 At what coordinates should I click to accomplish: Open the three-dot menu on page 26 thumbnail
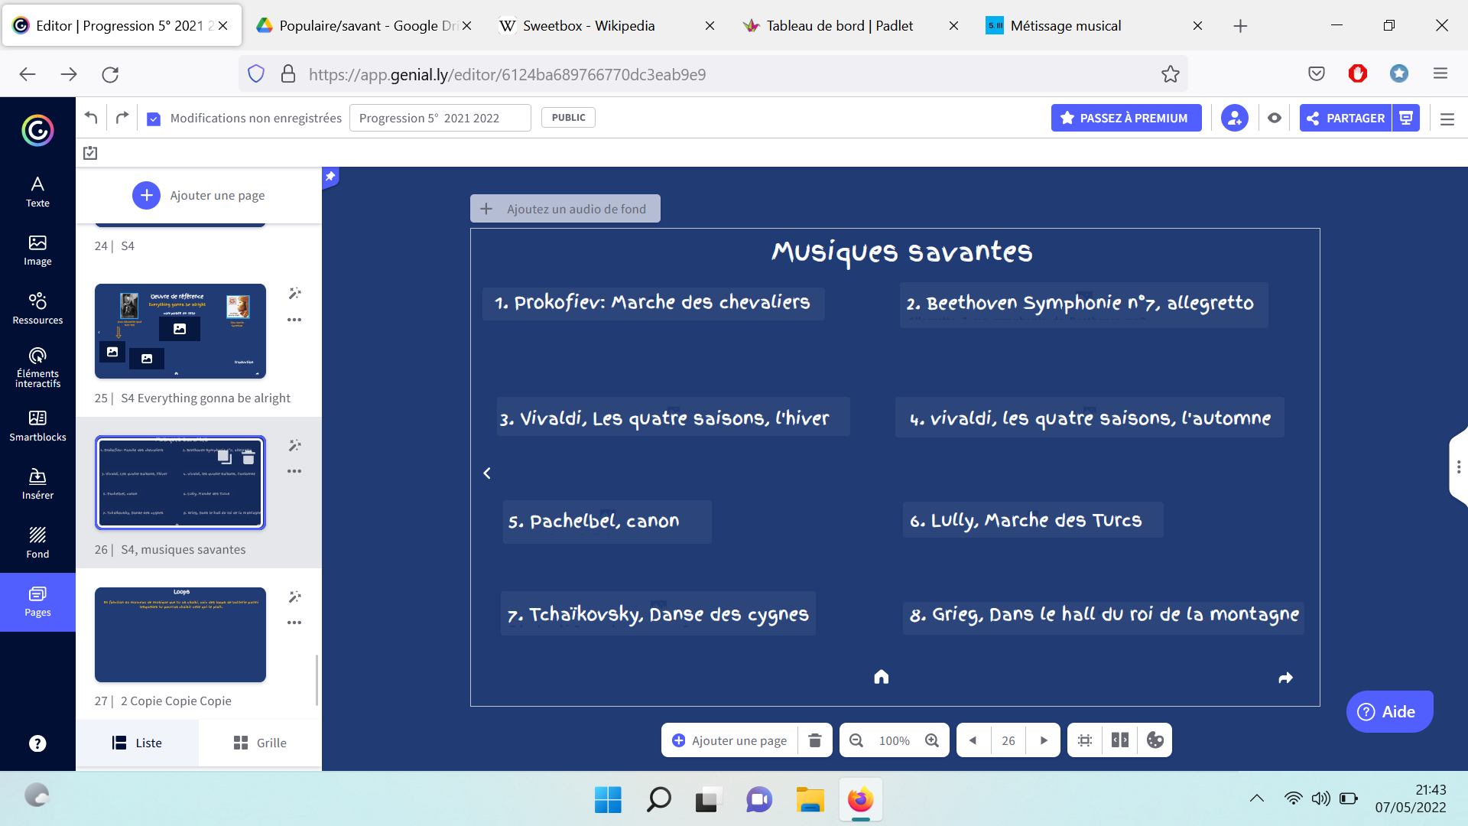click(x=295, y=471)
